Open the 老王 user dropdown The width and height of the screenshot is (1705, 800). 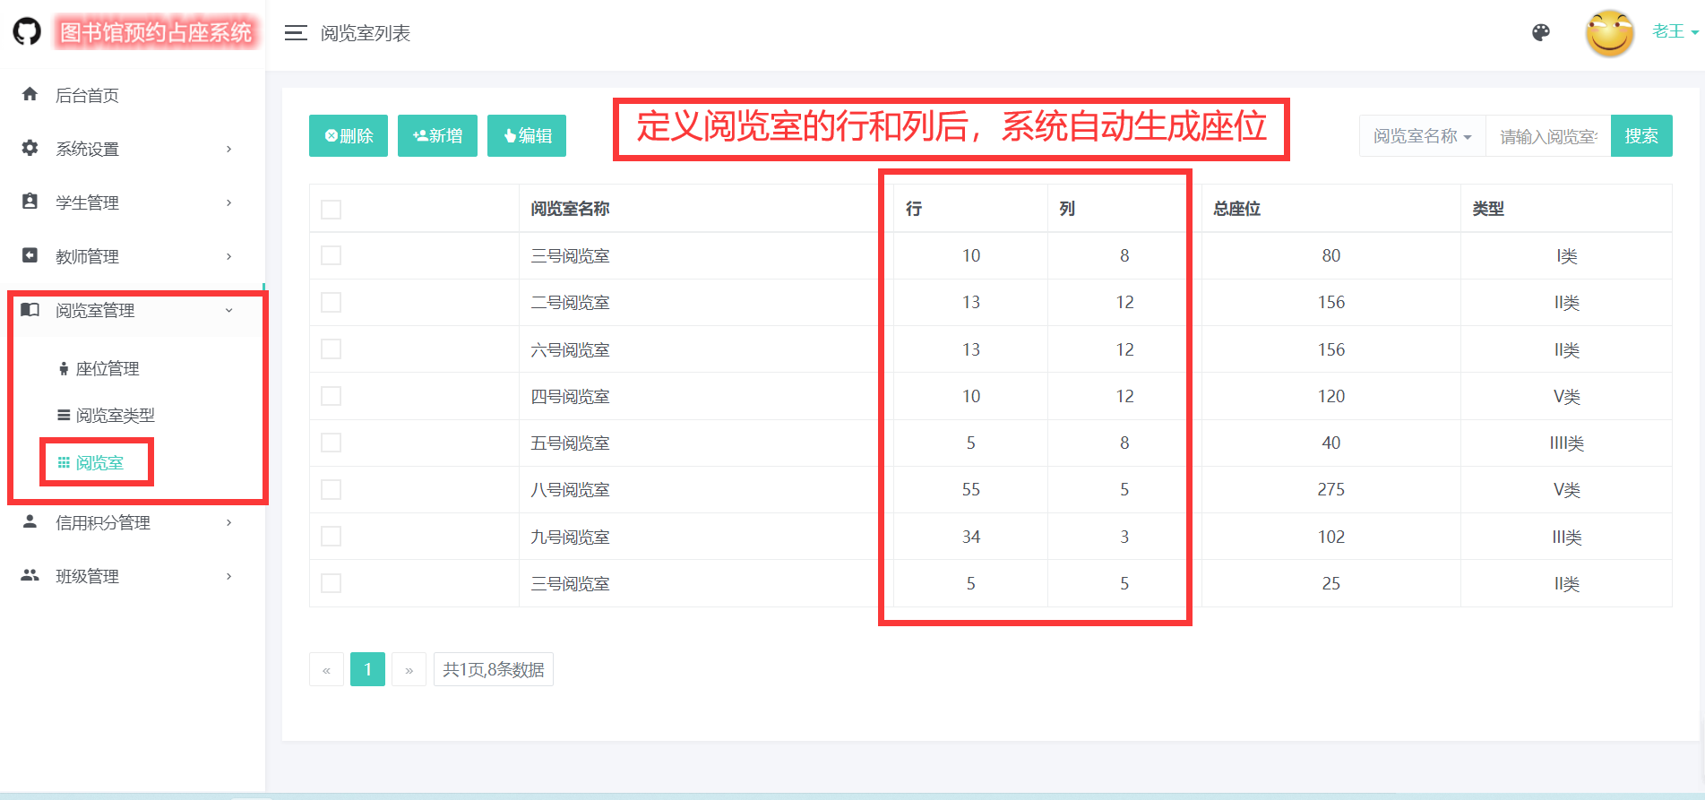(x=1675, y=31)
